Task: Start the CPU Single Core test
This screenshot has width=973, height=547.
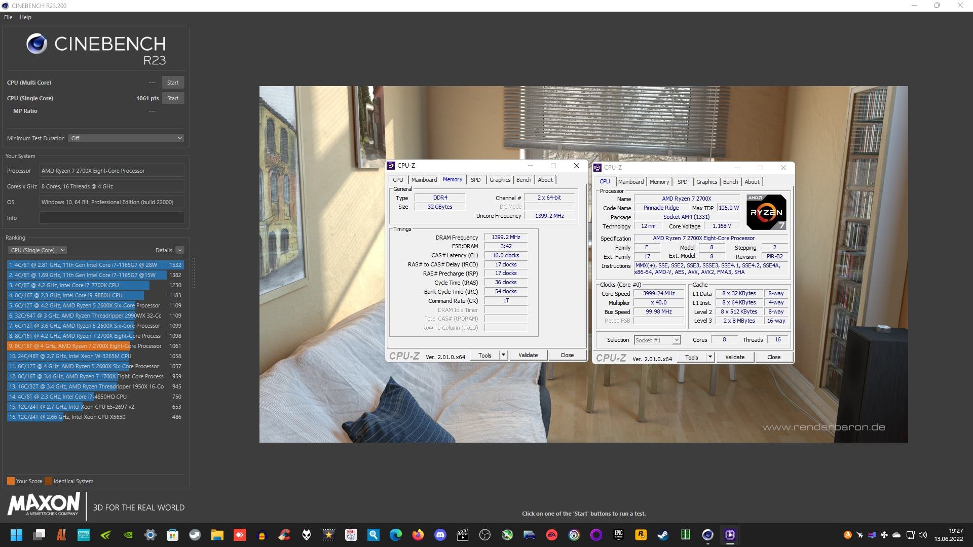Action: [x=173, y=98]
